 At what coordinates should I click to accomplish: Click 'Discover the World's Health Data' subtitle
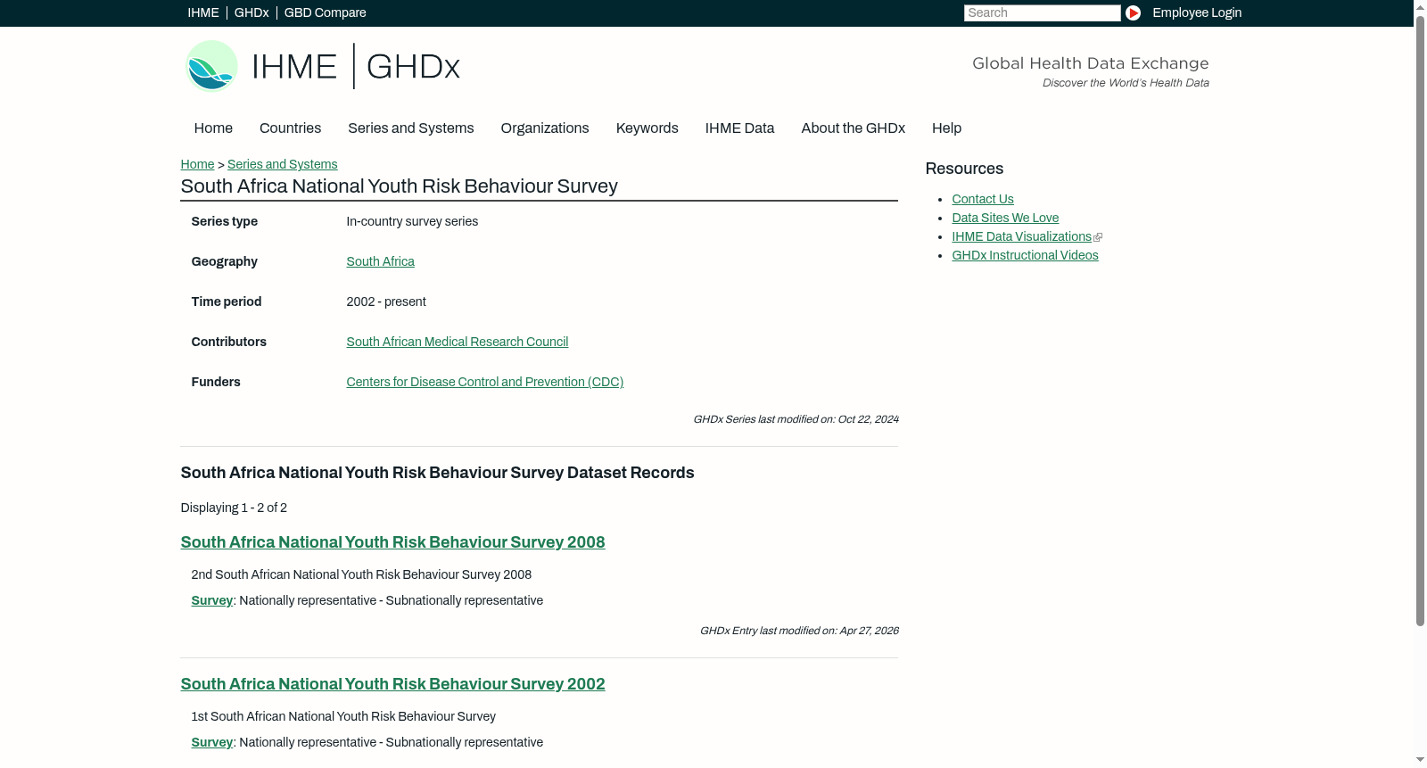coord(1126,83)
